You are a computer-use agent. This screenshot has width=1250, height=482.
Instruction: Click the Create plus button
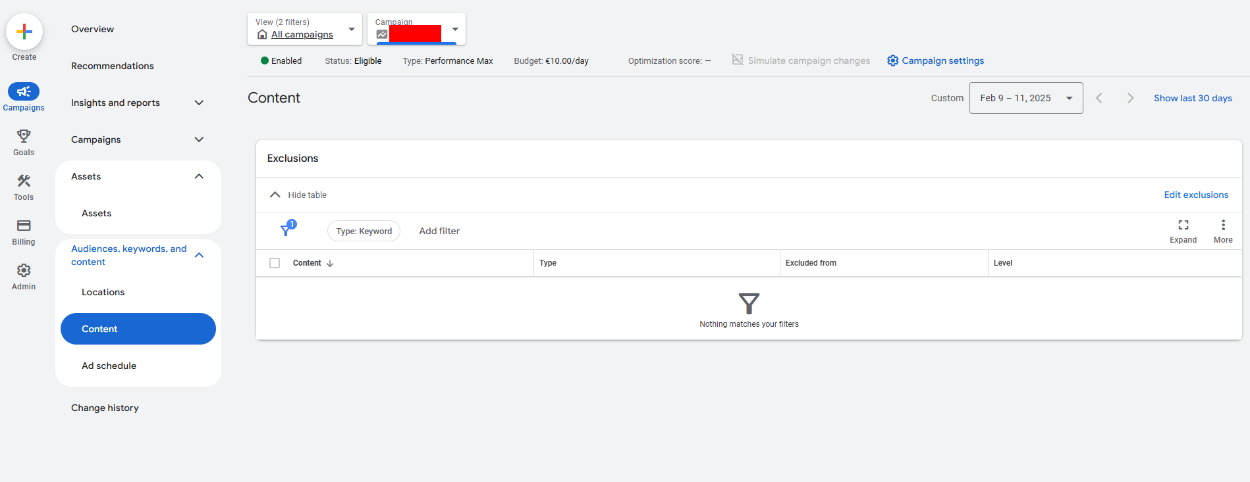coord(24,32)
